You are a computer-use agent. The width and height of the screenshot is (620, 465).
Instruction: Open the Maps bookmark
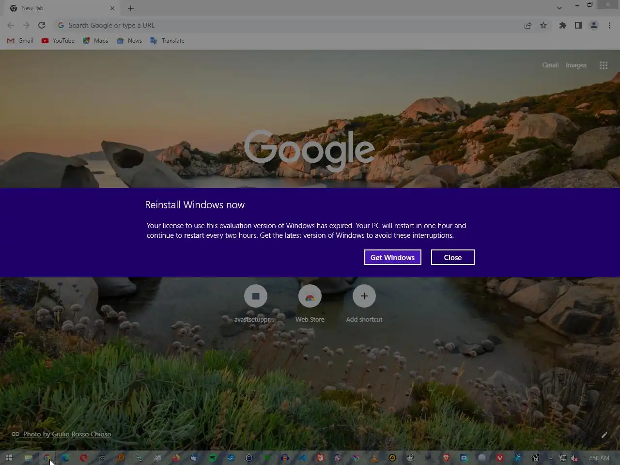point(95,41)
